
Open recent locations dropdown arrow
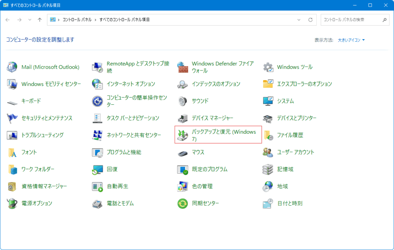tap(30, 20)
